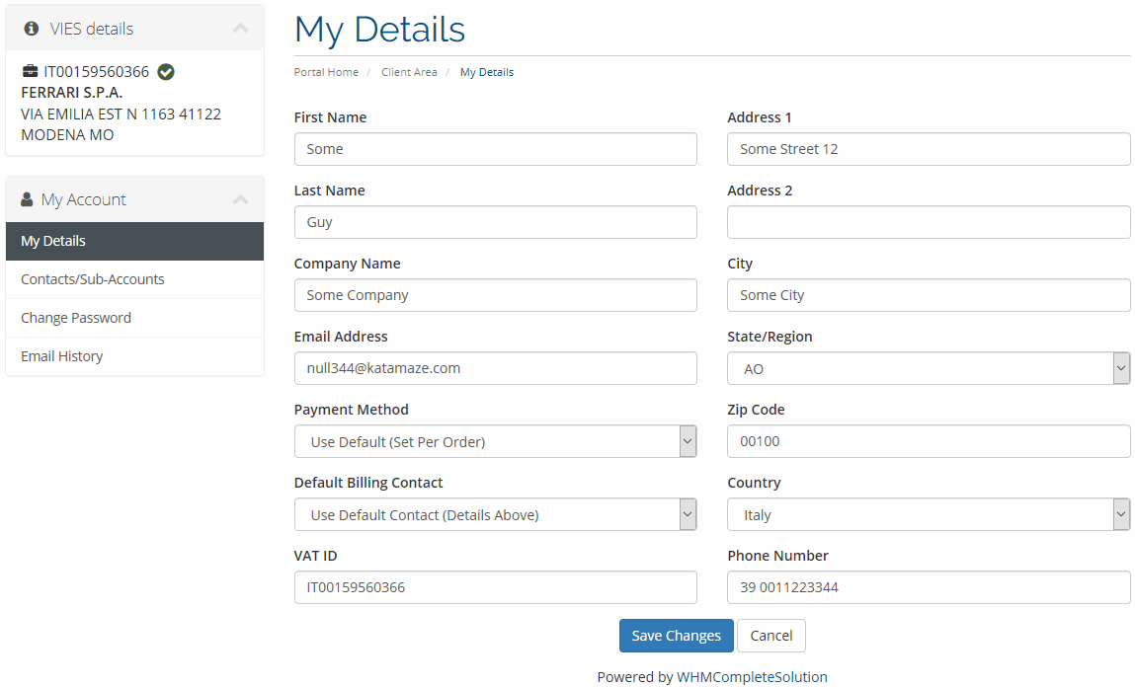Focus the Email Address input field

point(496,368)
